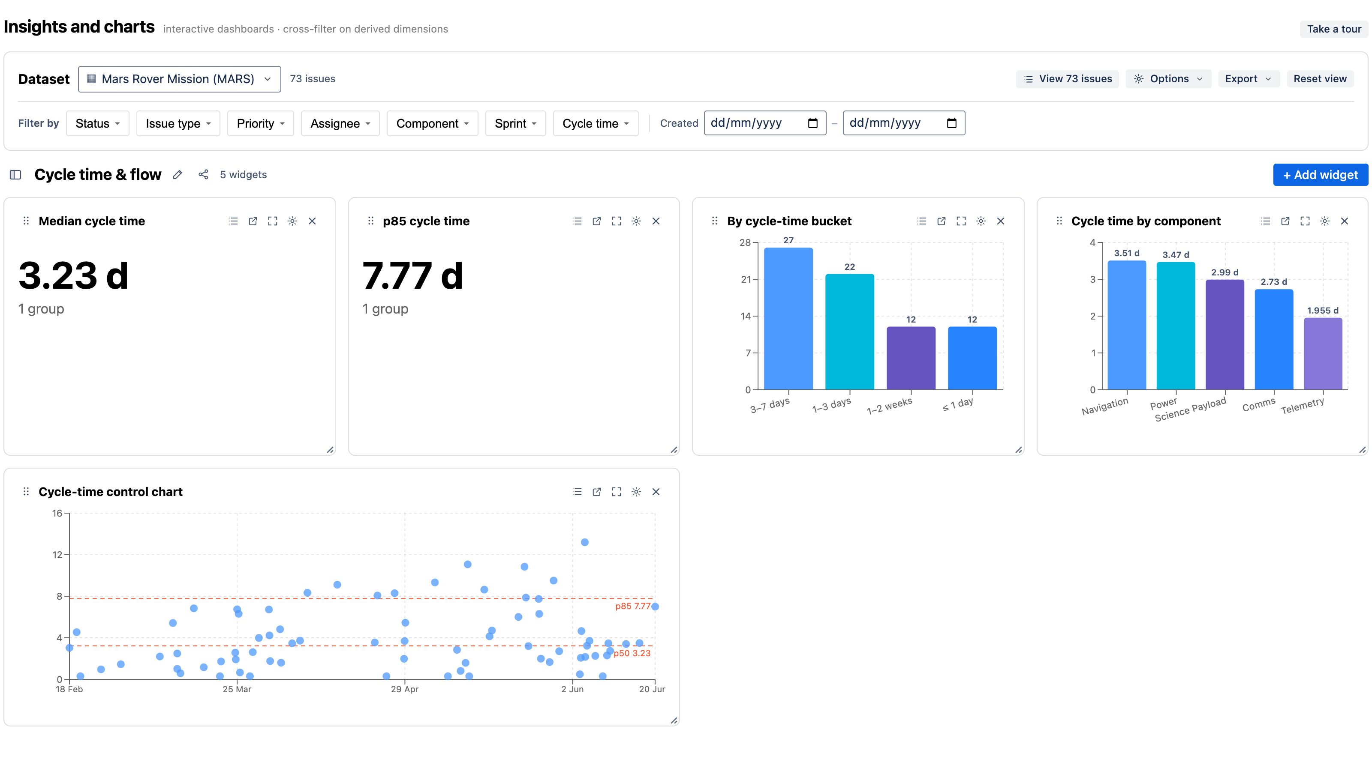Open Median cycle time widget in new window

coord(253,221)
